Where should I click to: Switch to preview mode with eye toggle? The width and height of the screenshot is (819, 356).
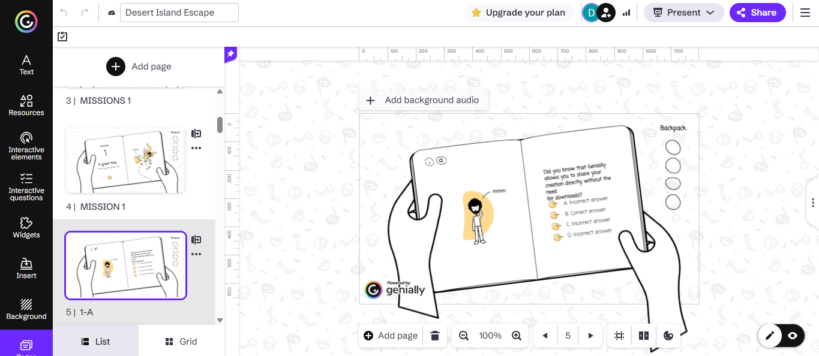coord(793,336)
